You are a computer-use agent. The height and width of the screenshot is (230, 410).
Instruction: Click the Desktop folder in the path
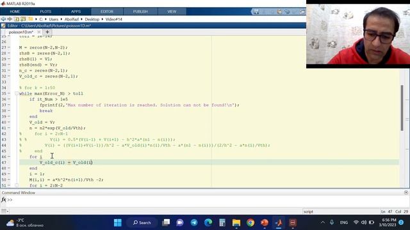coord(92,19)
